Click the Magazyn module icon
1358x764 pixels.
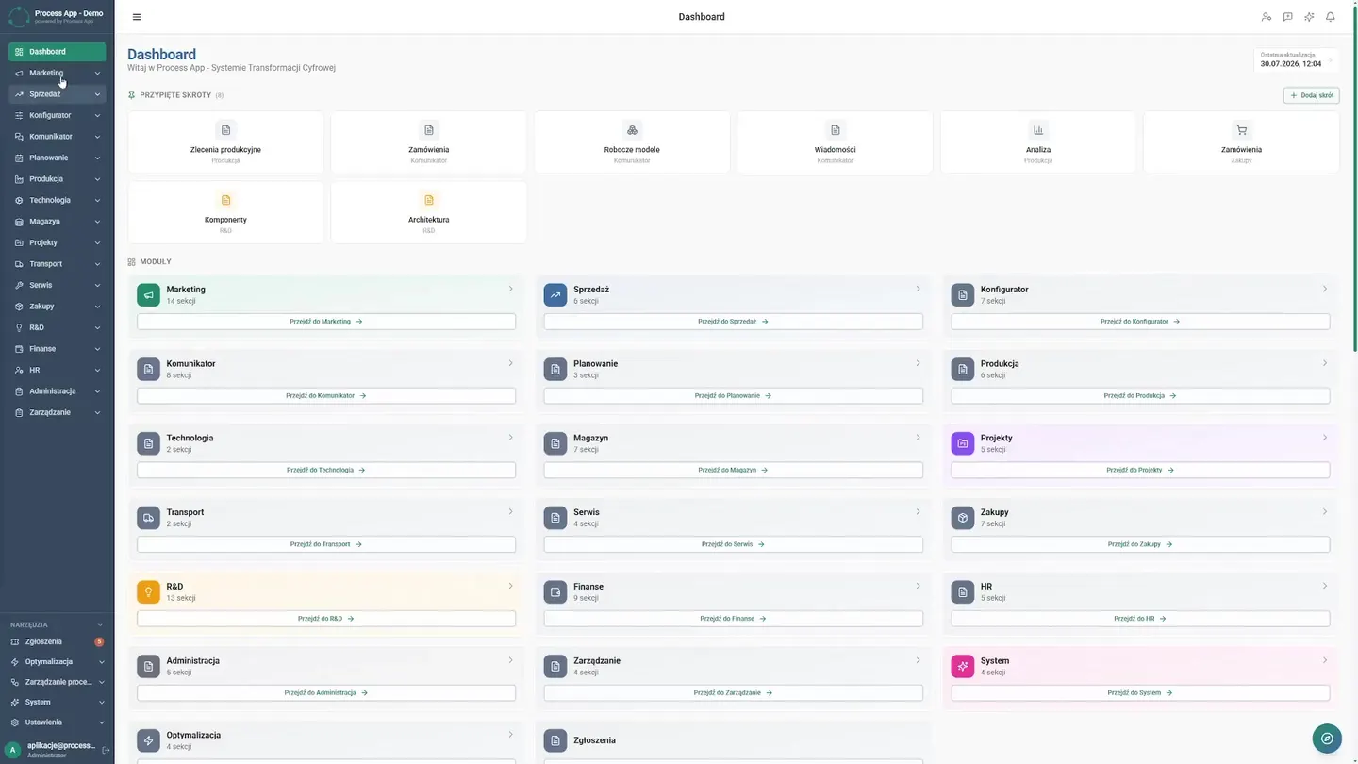[x=555, y=443]
